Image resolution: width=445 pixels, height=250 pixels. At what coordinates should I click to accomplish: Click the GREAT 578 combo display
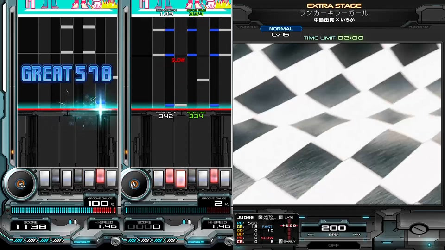coord(67,74)
